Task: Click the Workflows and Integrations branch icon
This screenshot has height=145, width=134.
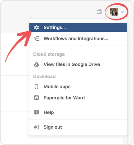Action: [x=36, y=39]
